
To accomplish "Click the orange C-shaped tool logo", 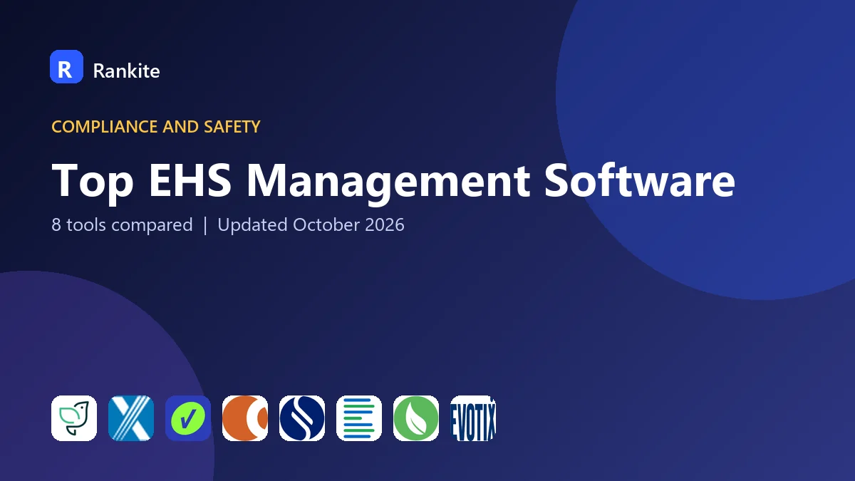I will 245,418.
